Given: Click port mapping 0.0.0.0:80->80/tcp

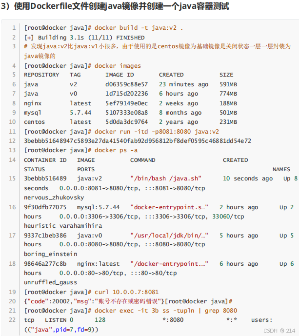Looking at the screenshot, I should coord(93,273).
